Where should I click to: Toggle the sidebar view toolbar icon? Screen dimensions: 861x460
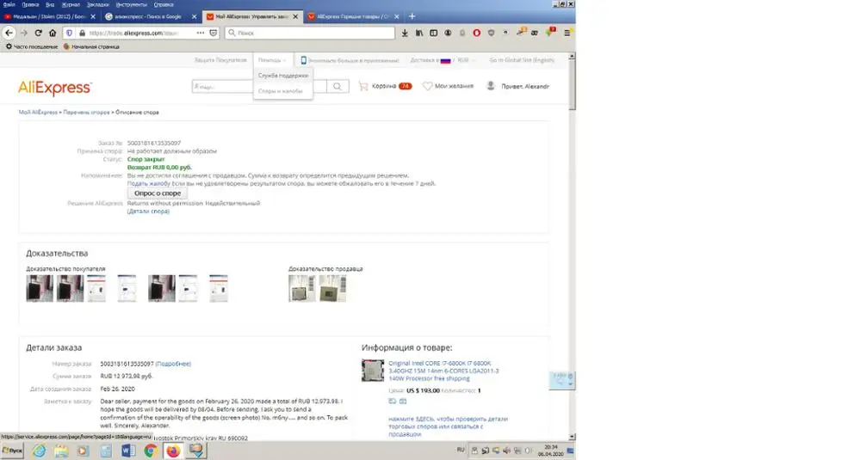coord(433,33)
